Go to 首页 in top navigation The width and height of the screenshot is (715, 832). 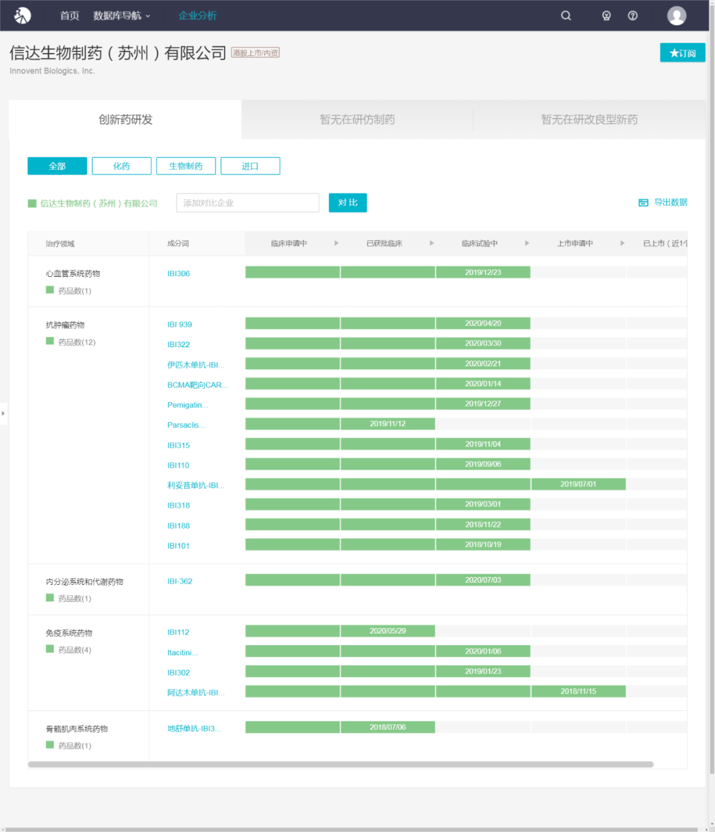(x=70, y=16)
